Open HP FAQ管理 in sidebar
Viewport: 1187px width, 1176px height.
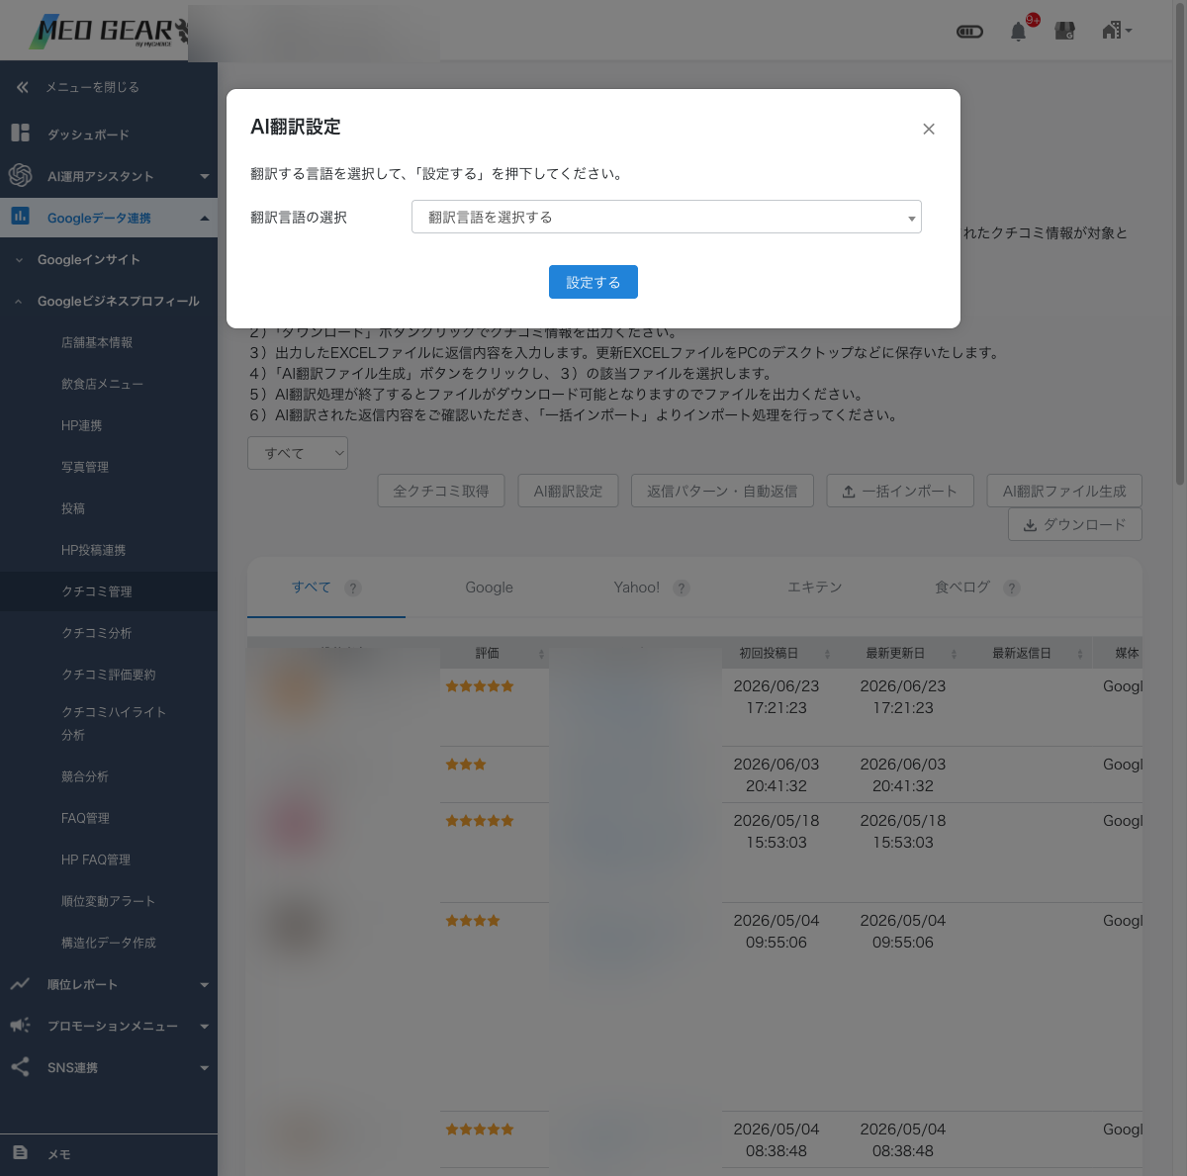(x=96, y=859)
